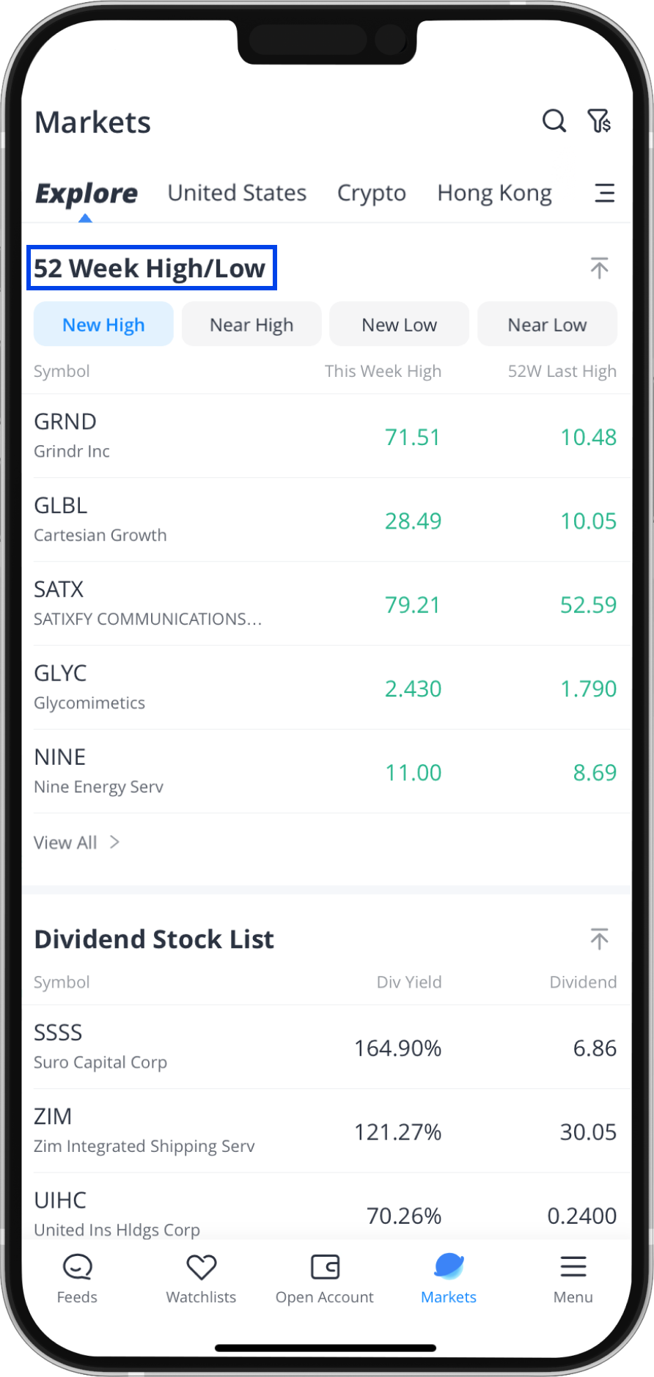
Task: Open the market tabs list menu icon
Action: pos(604,193)
